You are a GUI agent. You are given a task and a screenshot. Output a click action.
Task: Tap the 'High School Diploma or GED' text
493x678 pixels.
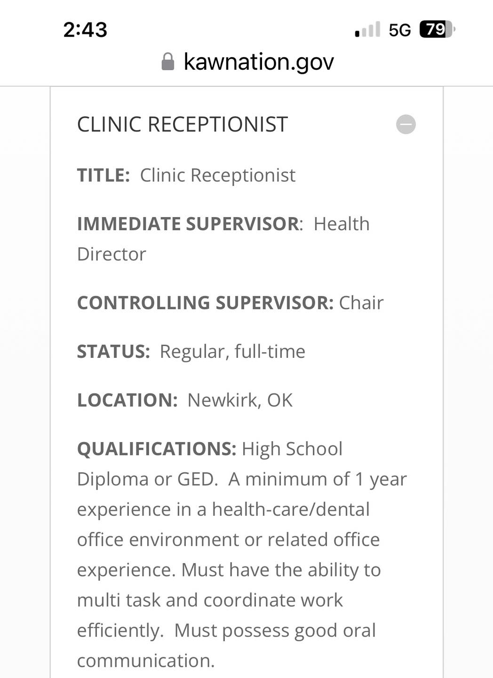292,449
